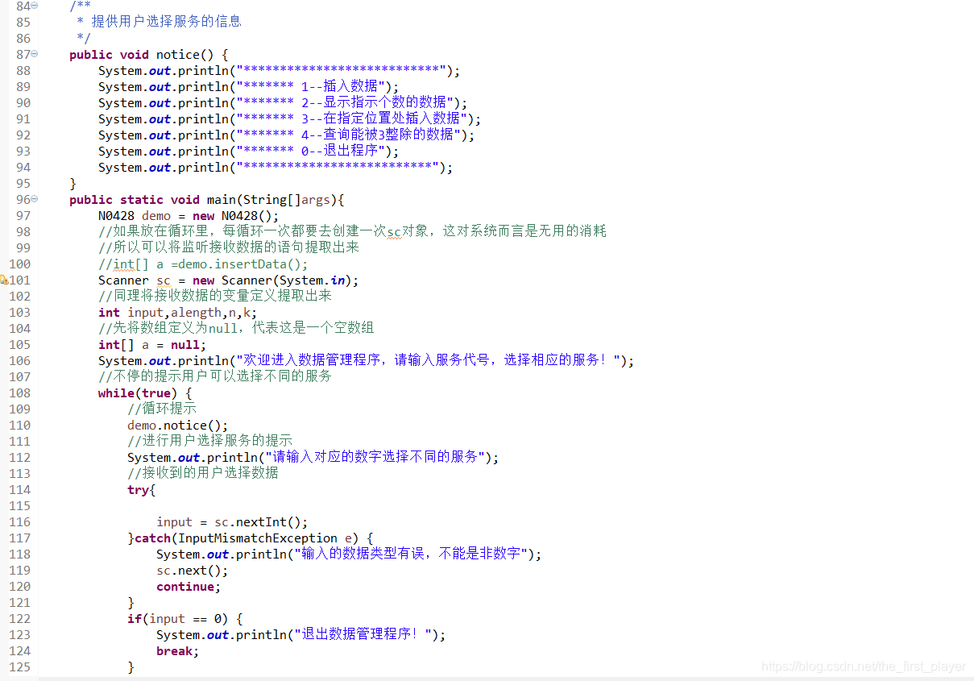Click the warning marker beside line 101

(x=4, y=280)
